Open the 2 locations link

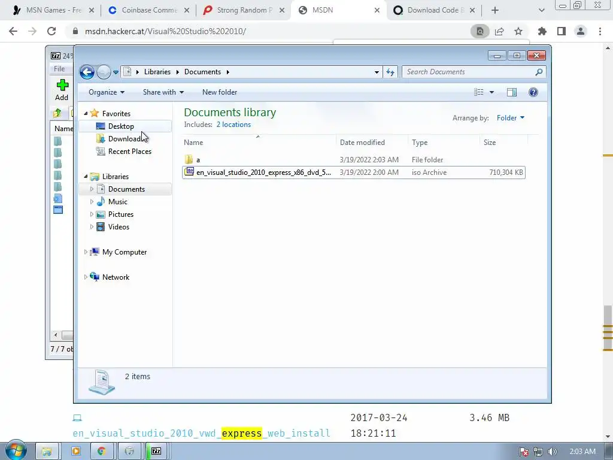tap(234, 125)
